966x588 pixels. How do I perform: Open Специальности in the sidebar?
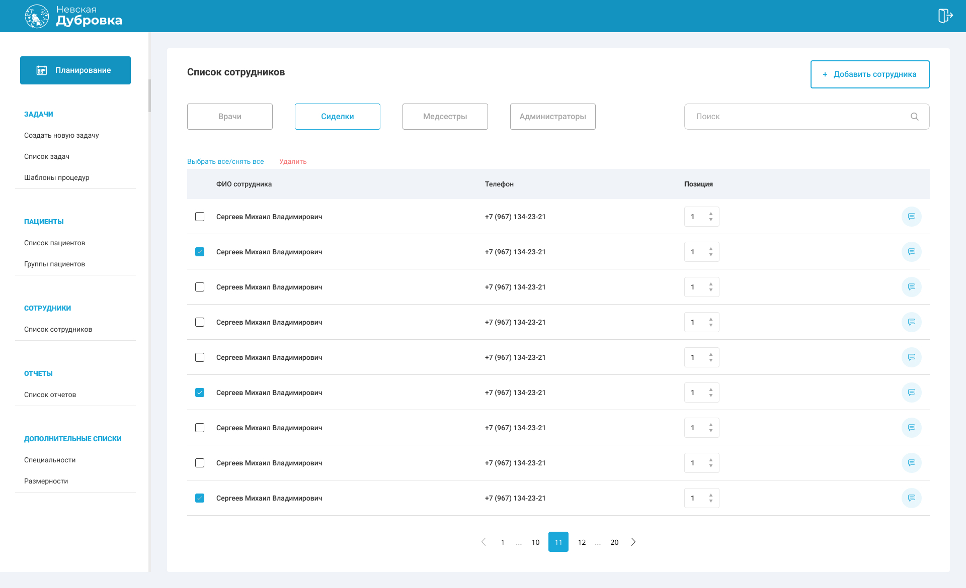(x=50, y=460)
